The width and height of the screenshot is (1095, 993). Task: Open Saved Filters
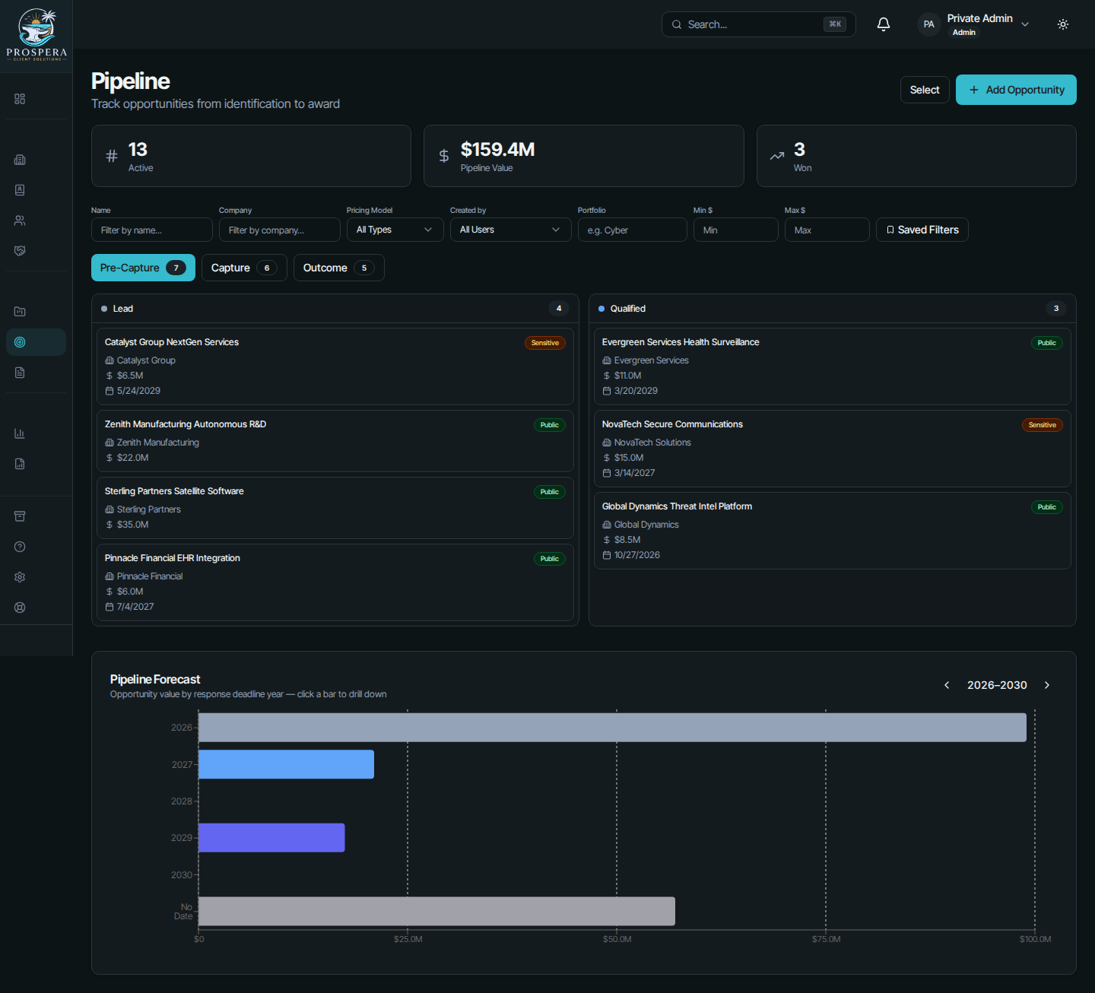pos(922,230)
